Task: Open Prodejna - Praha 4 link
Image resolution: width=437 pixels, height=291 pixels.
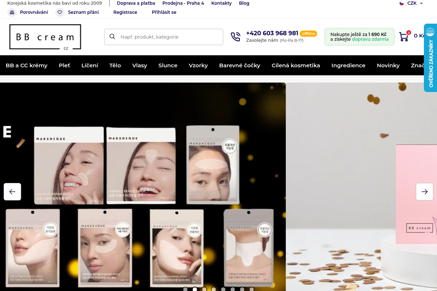Action: click(183, 3)
